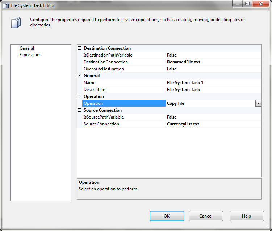Edit the File System Task 1 name value
Screen dimensions: 272x231
(185, 83)
